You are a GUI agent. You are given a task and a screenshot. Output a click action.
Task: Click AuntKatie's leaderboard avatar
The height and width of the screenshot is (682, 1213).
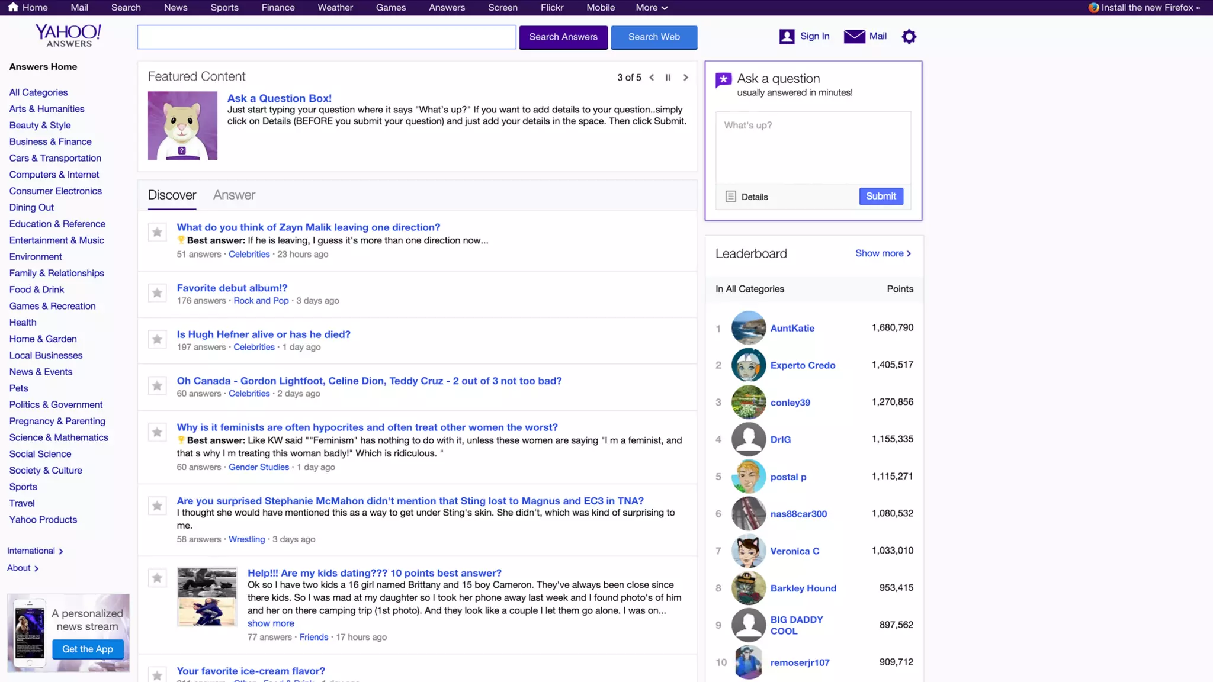(748, 327)
